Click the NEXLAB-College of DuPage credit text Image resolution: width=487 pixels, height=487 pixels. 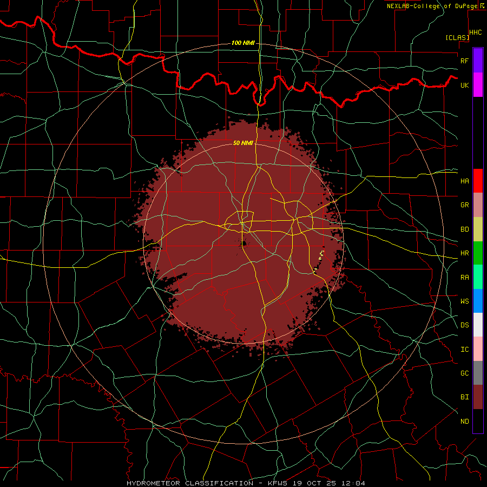tap(432, 6)
